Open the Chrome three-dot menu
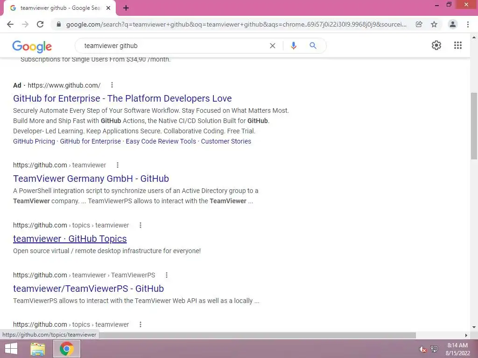 pyautogui.click(x=468, y=24)
